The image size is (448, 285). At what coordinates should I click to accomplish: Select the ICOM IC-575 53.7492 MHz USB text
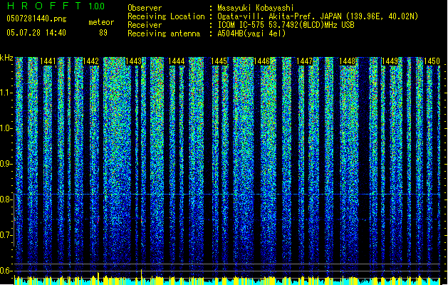click(x=286, y=25)
